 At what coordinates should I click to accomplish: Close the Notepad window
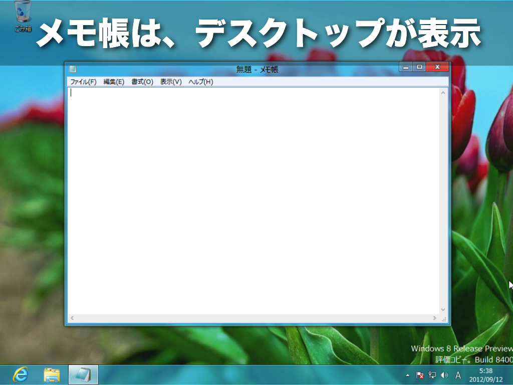(x=437, y=67)
